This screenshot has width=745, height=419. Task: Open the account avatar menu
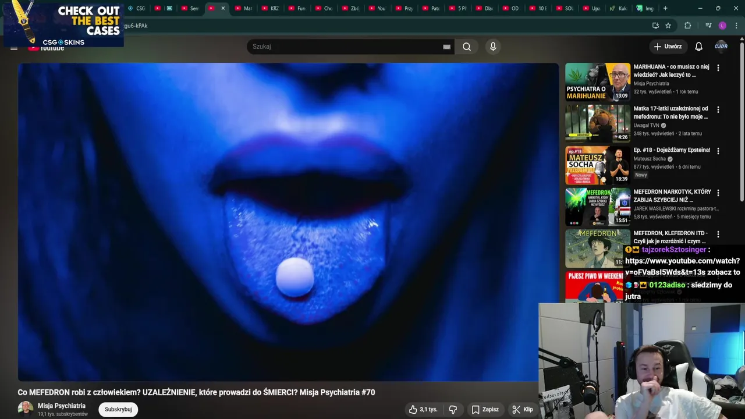[x=721, y=47]
